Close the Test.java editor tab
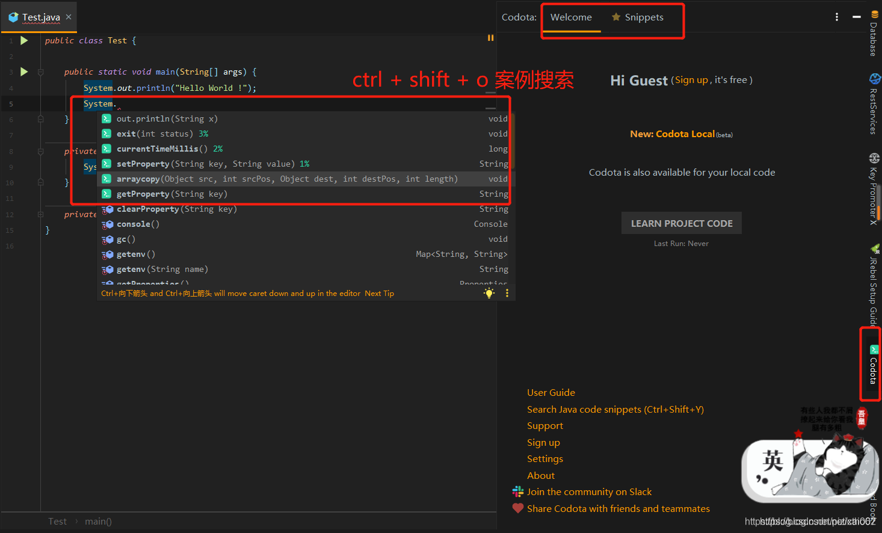The width and height of the screenshot is (882, 533). (69, 17)
